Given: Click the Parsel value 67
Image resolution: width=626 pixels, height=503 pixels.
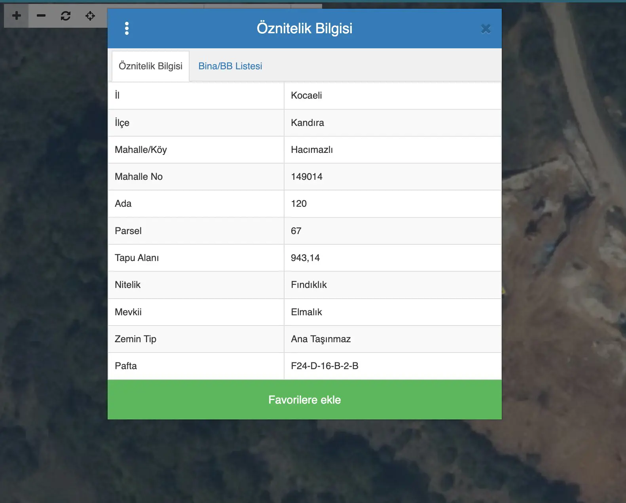Looking at the screenshot, I should [x=393, y=231].
